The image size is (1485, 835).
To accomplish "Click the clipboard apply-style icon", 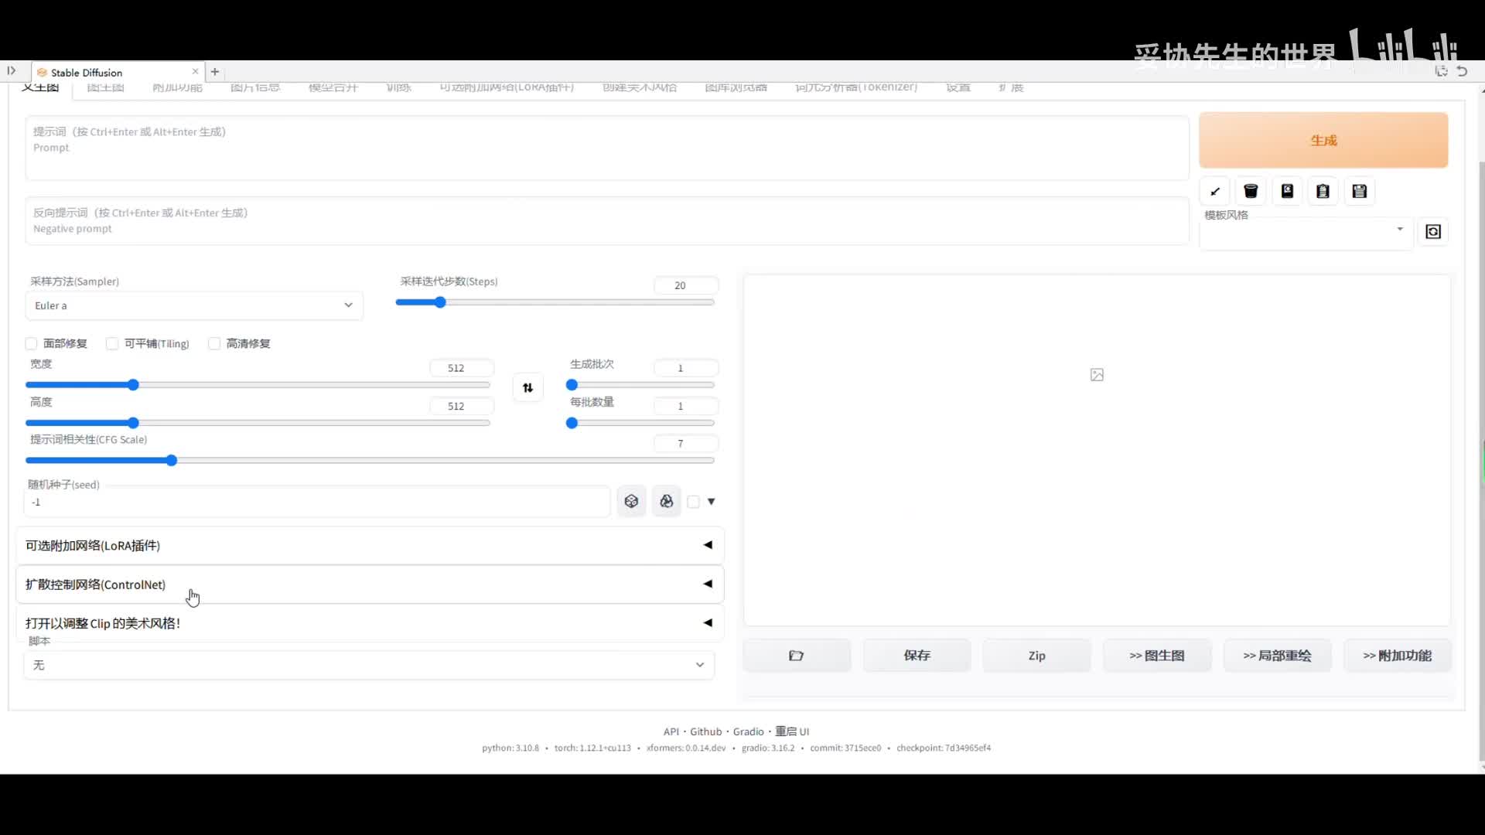I will (1323, 191).
